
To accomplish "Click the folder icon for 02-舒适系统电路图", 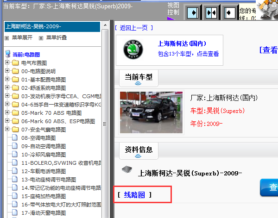I will 15,87.
